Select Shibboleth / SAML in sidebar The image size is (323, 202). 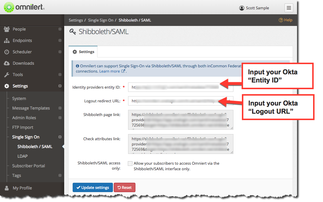pyautogui.click(x=35, y=147)
